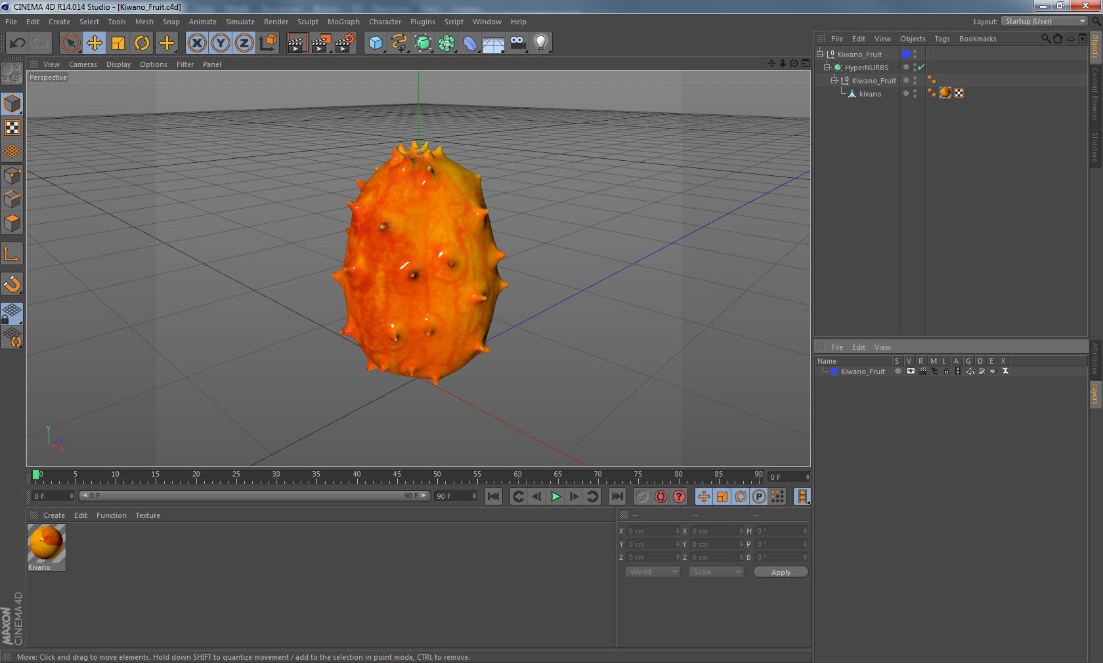Screen dimensions: 1103x663
Task: Toggle layer View visibility for Kiwano_Fruit
Action: [x=910, y=371]
